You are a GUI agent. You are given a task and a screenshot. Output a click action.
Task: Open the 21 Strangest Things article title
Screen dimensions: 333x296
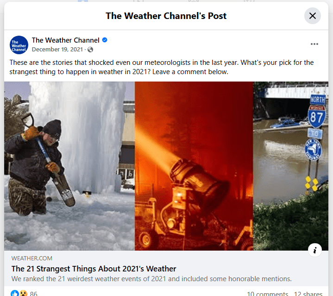tap(94, 269)
